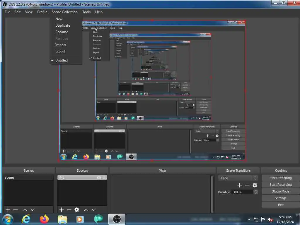Open green globe app on taskbar
The image size is (300, 225).
(98, 219)
